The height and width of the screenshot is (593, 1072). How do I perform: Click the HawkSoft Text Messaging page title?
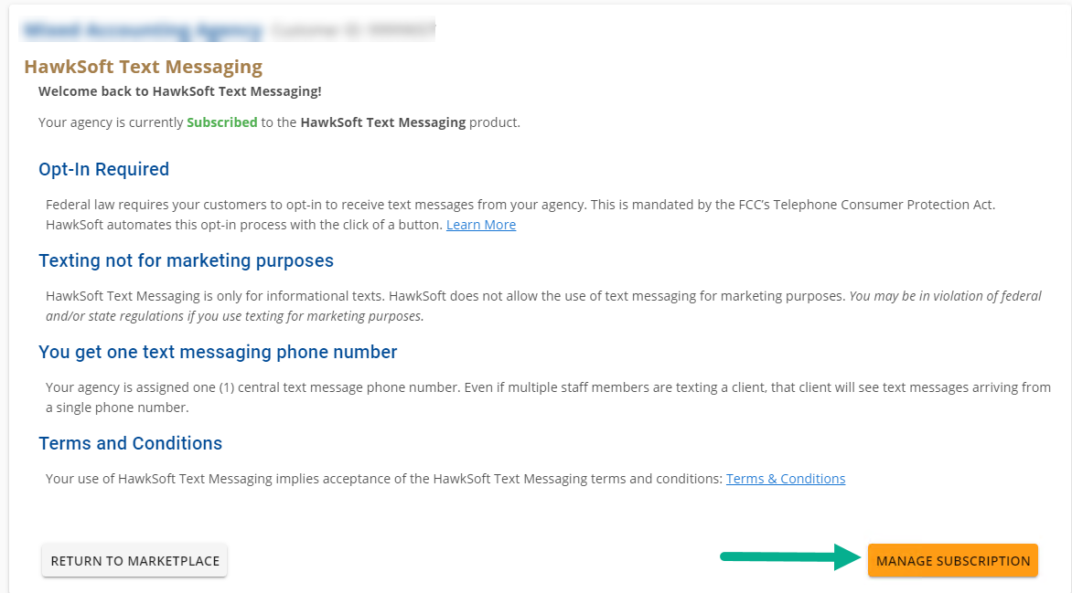click(144, 66)
